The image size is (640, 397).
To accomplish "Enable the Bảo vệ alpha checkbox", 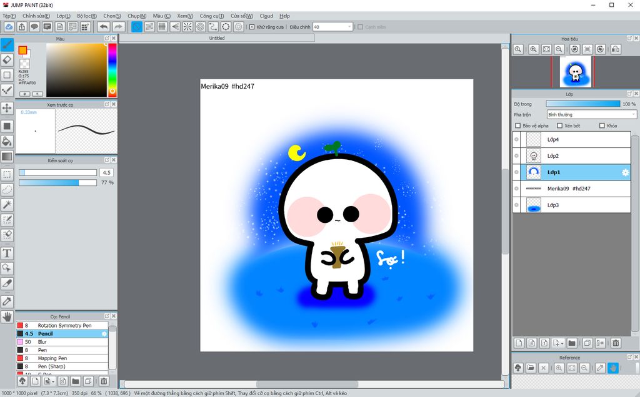I will point(518,125).
